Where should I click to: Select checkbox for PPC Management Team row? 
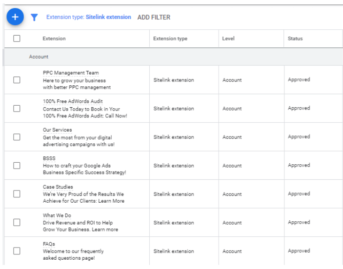click(x=17, y=80)
